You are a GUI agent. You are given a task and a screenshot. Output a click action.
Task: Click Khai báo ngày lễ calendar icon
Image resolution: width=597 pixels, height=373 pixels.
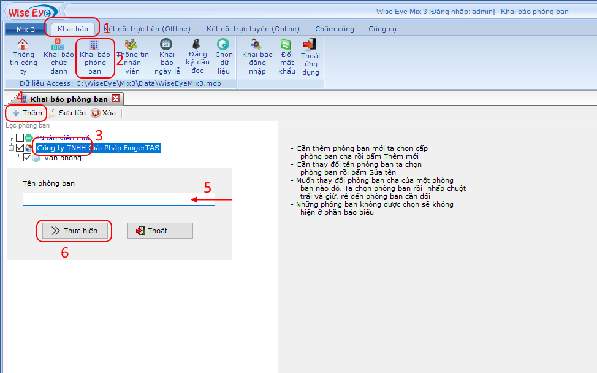pyautogui.click(x=166, y=44)
